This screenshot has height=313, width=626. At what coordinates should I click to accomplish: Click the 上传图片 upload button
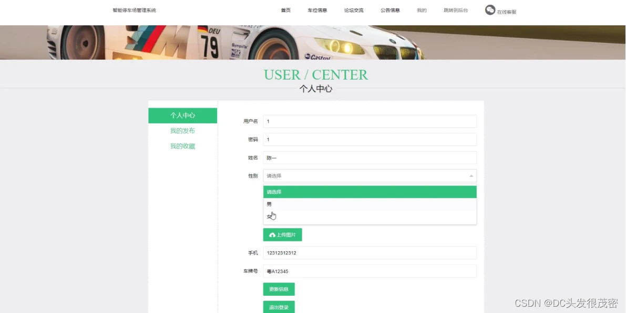coord(282,235)
